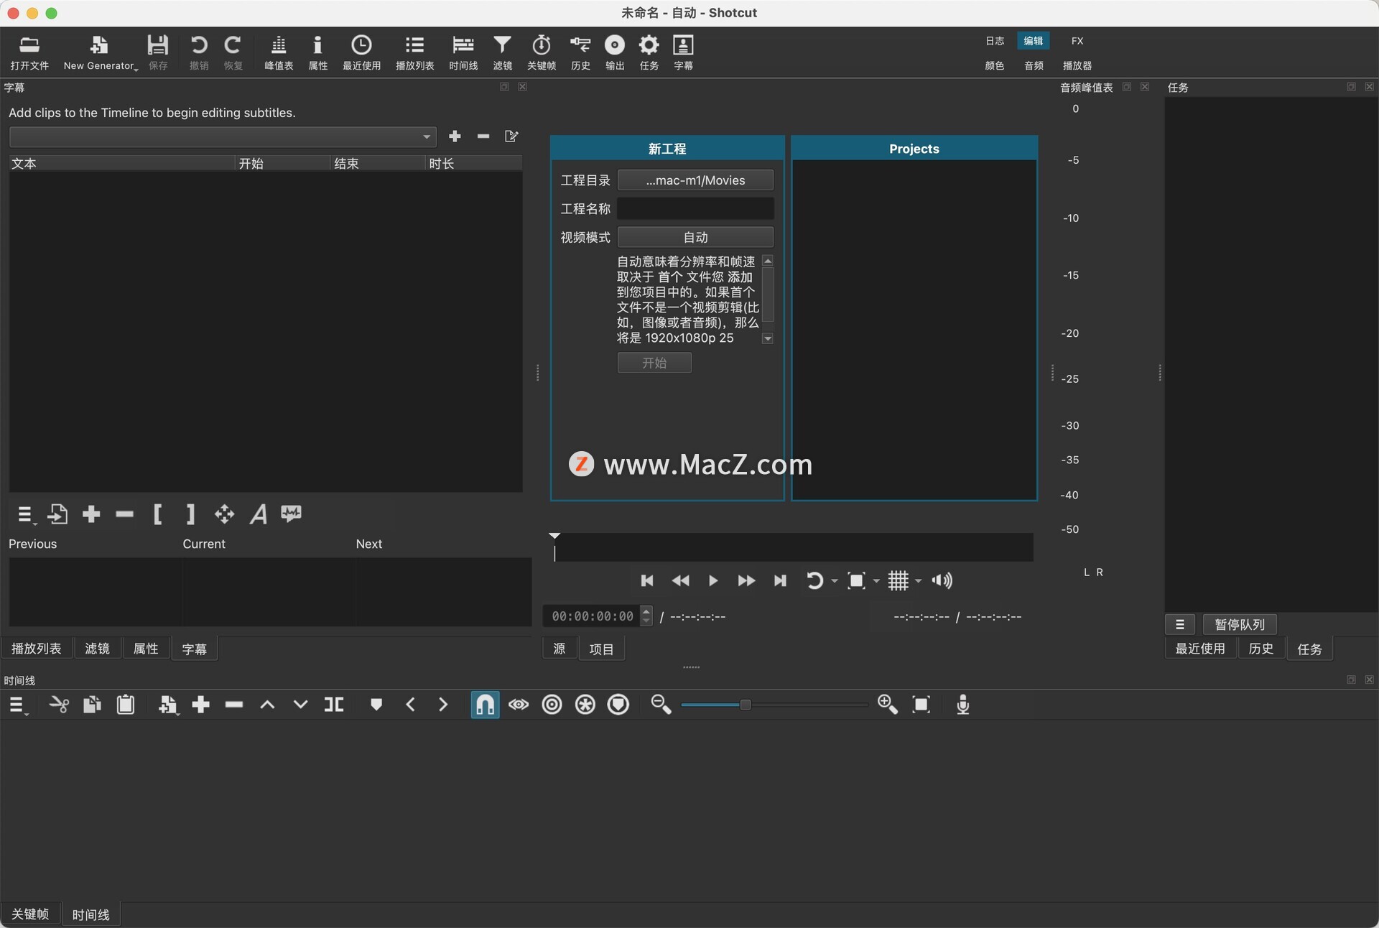Click the move subtitles arrows icon
The height and width of the screenshot is (928, 1379).
(224, 514)
